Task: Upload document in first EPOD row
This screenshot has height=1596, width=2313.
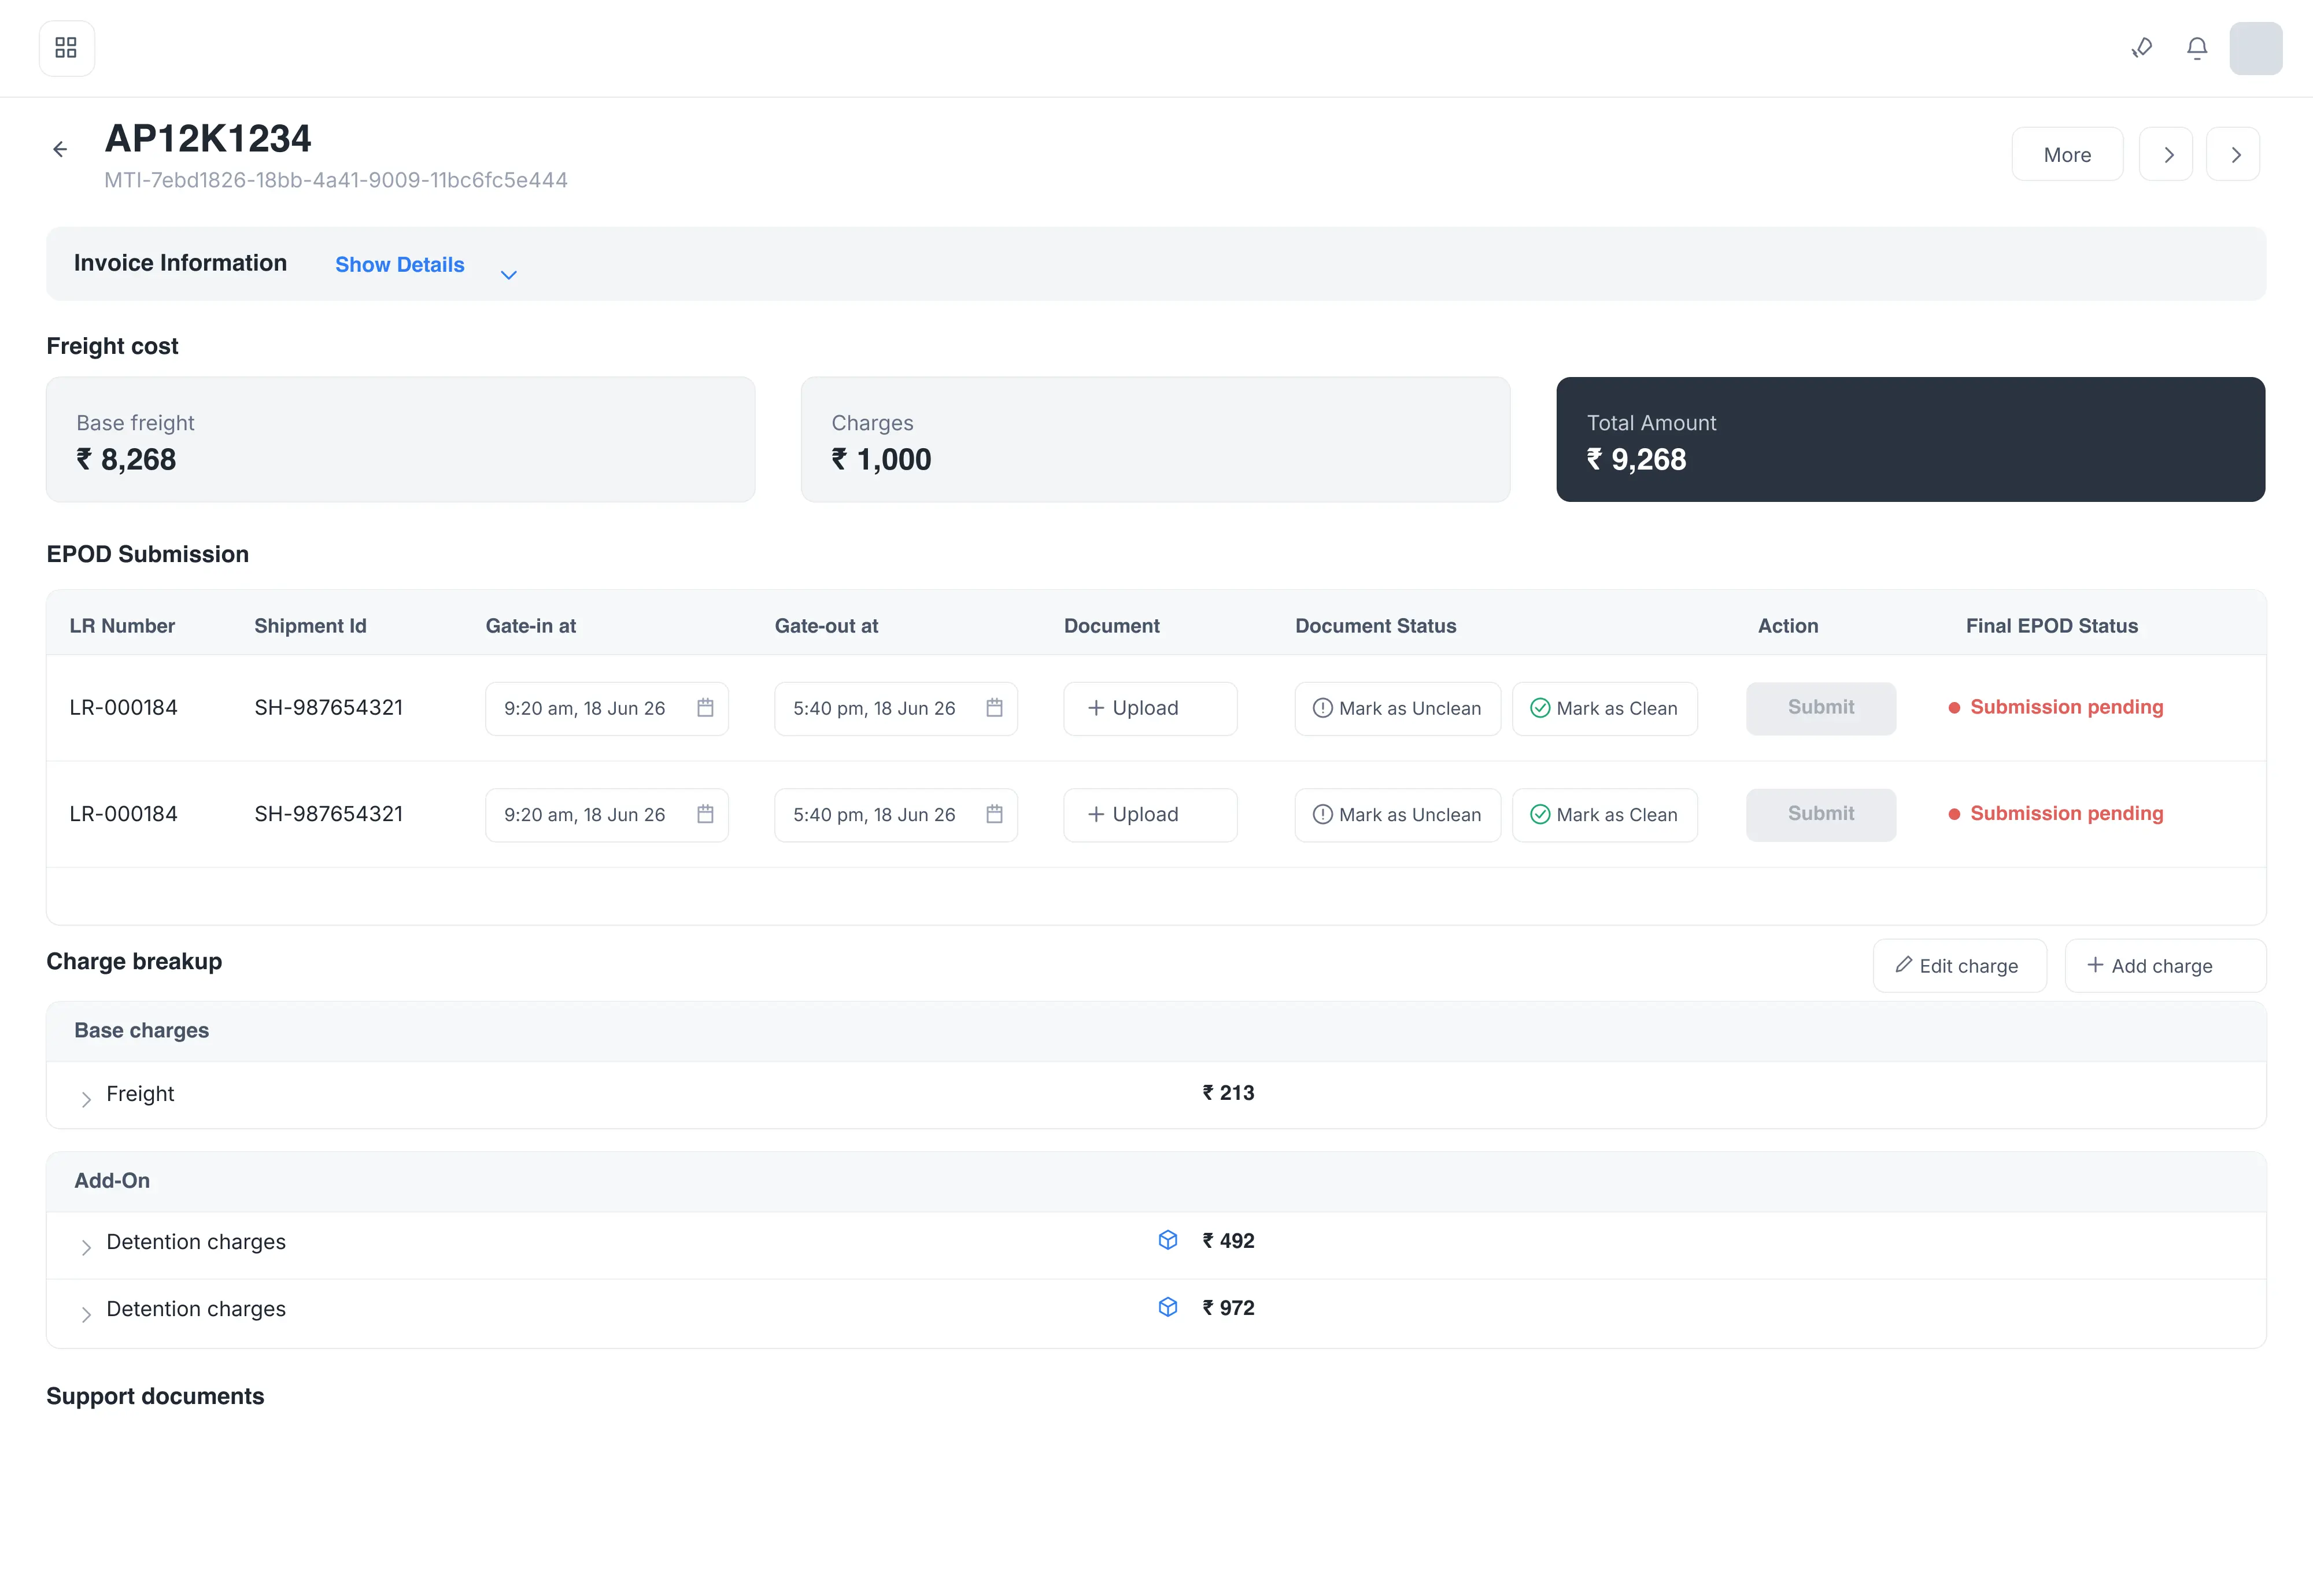Action: point(1150,708)
